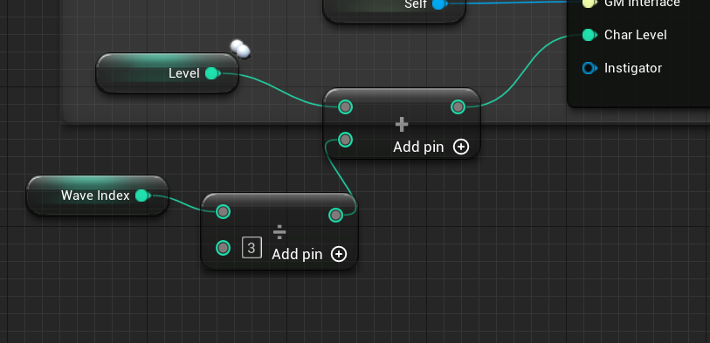710x343 pixels.
Task: Click the divide node's top input pin
Action: coord(223,211)
